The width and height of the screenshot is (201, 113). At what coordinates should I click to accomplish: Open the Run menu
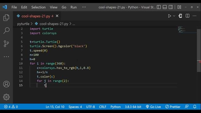[x=73, y=7]
